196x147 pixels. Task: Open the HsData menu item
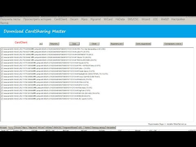pos(120,19)
